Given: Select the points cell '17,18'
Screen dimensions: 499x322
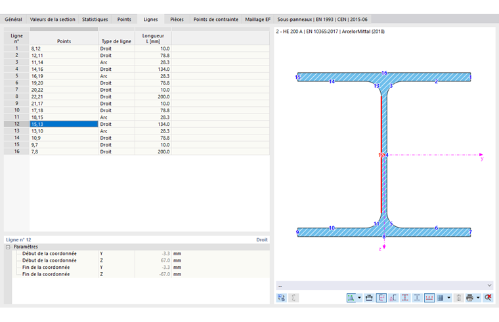Looking at the screenshot, I should pos(64,111).
